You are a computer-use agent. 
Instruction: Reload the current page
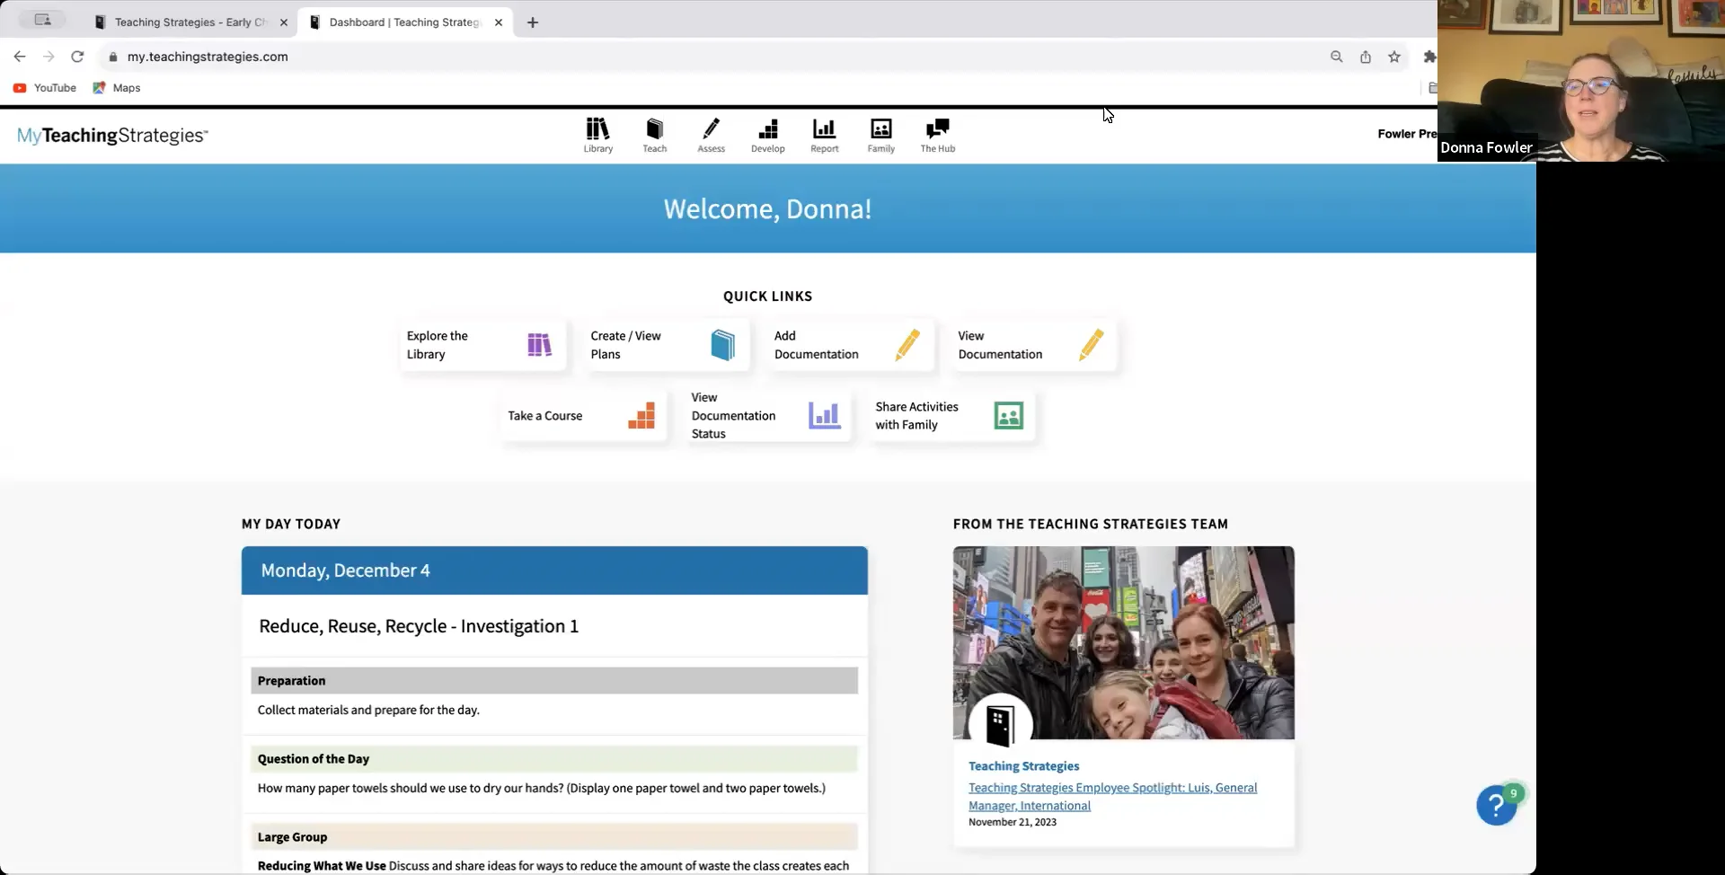77,56
